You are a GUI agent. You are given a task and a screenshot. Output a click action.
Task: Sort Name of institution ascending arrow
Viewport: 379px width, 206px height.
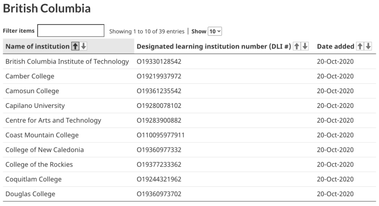75,46
